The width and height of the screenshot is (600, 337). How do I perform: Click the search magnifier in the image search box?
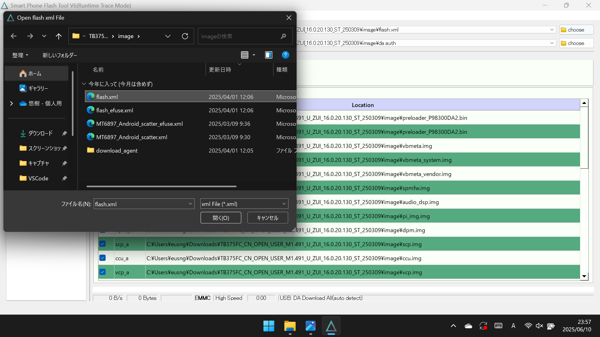[283, 36]
